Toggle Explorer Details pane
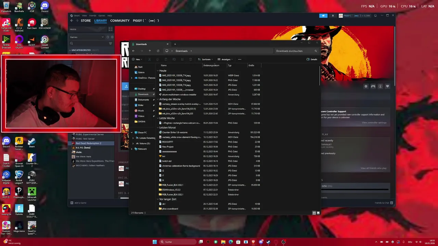Screen dimensions: 438x246 coord(312,59)
